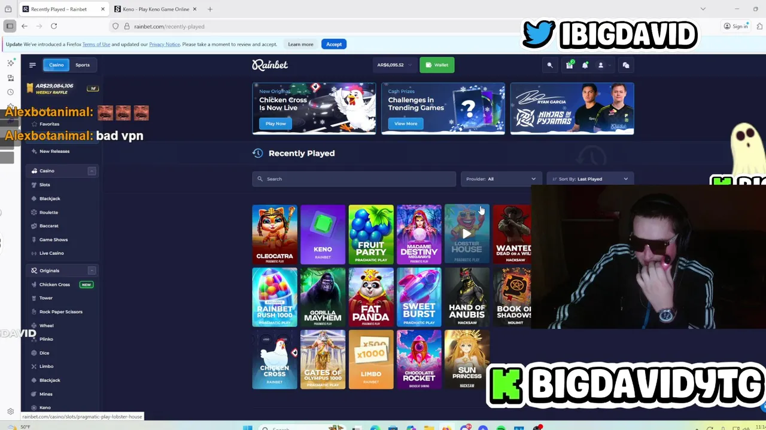
Task: Click View More on Challenges banner
Action: (406, 124)
